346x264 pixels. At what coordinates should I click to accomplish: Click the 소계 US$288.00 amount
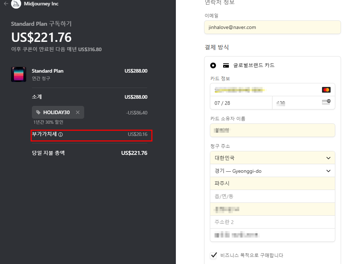[x=136, y=97]
